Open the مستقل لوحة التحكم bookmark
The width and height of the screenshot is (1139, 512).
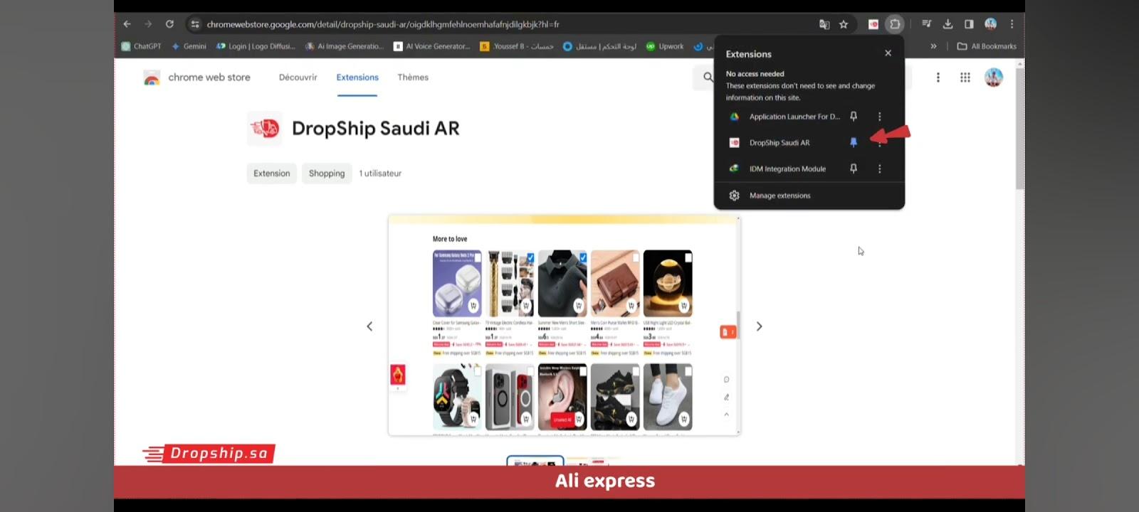point(599,46)
